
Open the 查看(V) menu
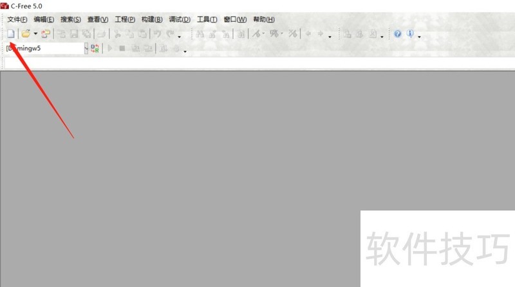pos(98,19)
